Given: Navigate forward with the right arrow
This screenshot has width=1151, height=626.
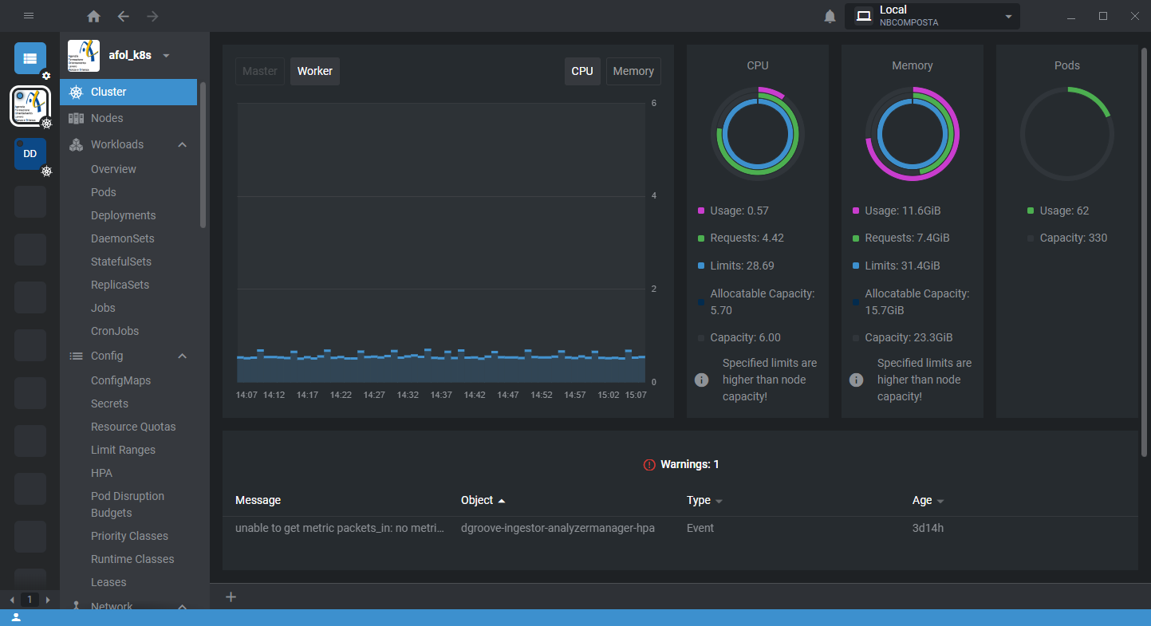Looking at the screenshot, I should [x=152, y=16].
